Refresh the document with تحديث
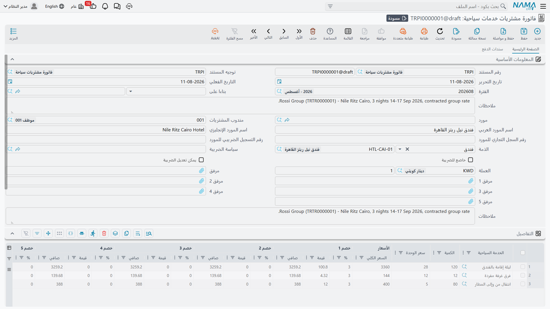Screen dimensions: 550x309 click(x=440, y=34)
